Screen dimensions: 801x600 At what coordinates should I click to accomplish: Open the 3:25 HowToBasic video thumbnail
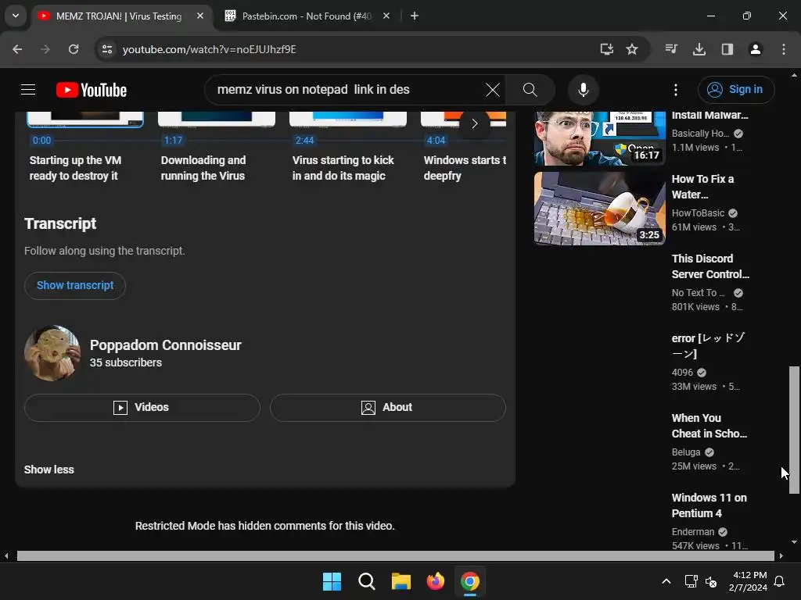(600, 208)
